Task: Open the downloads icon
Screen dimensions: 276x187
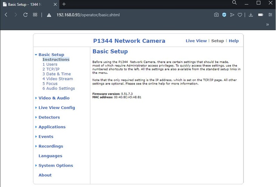Action: coord(251,15)
